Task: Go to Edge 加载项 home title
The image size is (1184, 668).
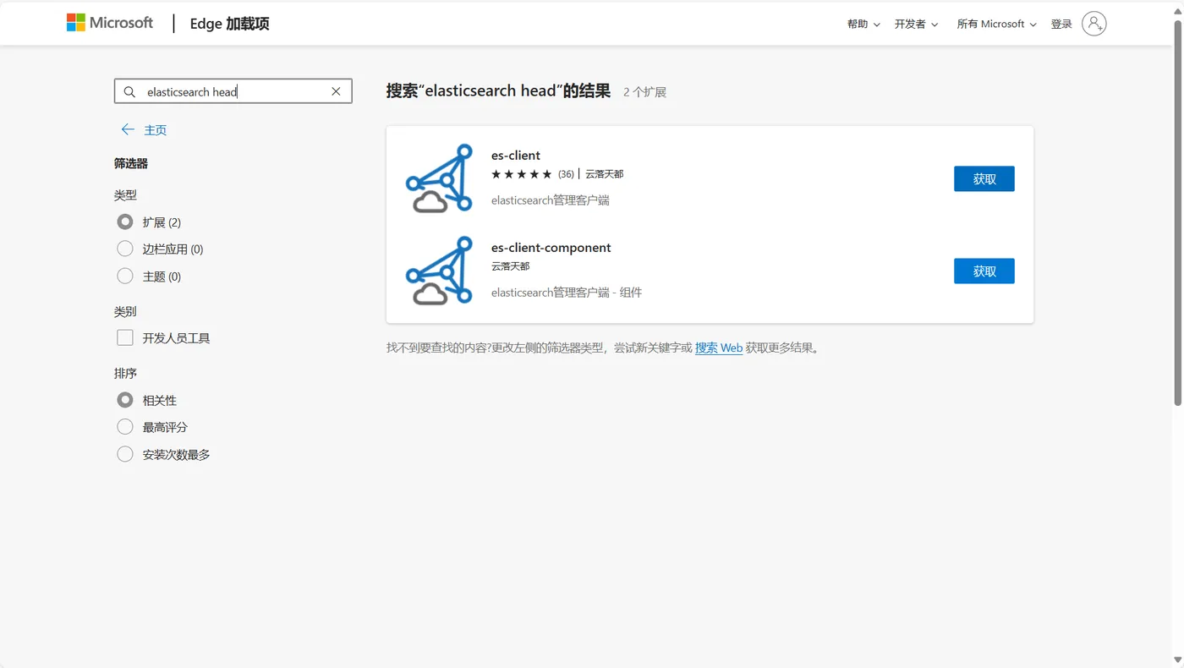Action: 229,24
